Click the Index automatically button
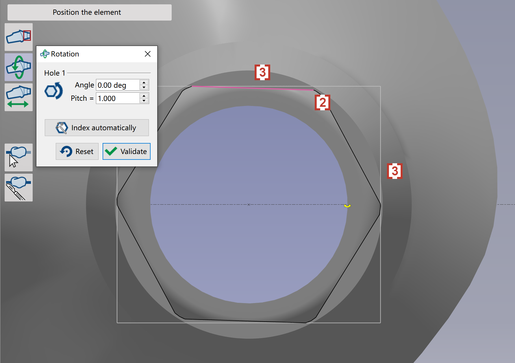 click(x=97, y=128)
